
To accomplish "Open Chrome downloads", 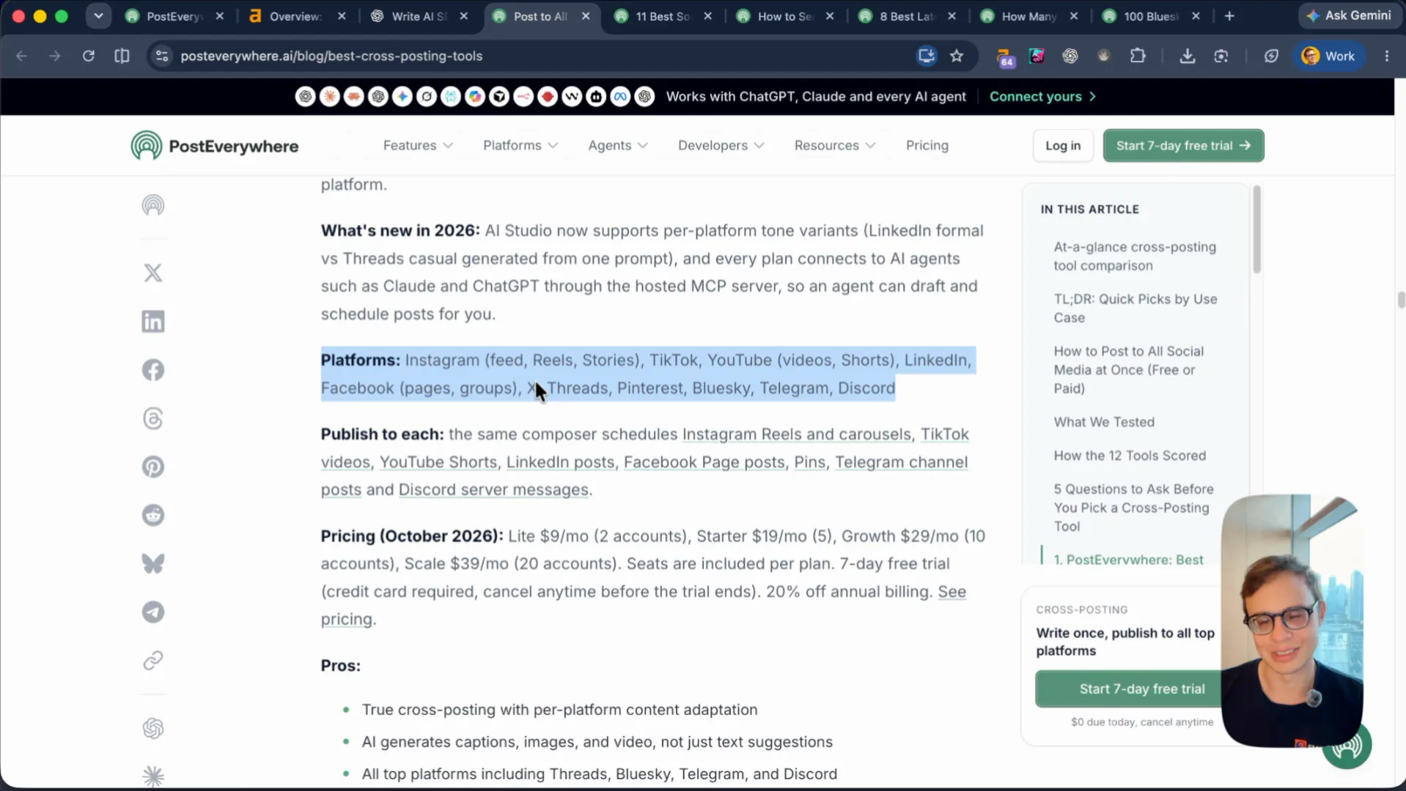I will 1188,56.
